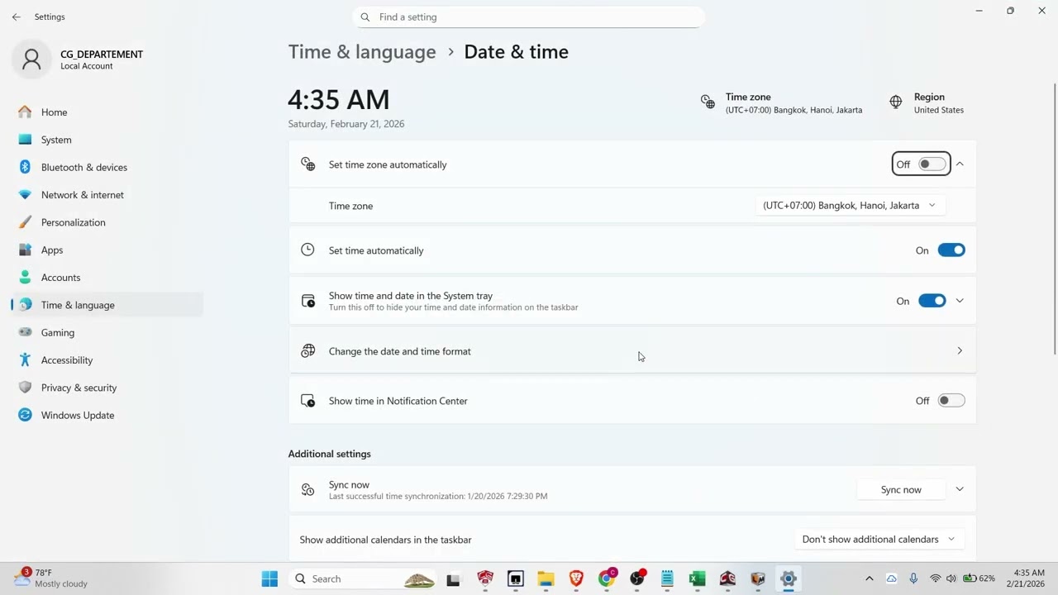
Task: Open Excel from the taskbar
Action: [697, 579]
